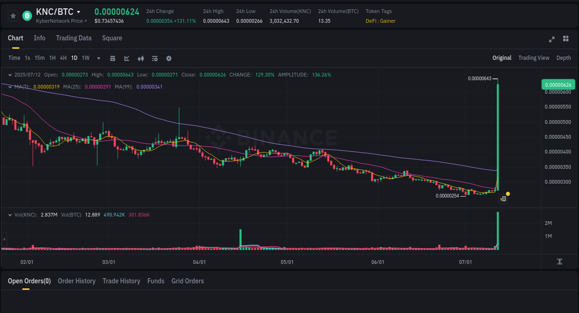
Task: Select the 4H interval
Action: point(63,58)
